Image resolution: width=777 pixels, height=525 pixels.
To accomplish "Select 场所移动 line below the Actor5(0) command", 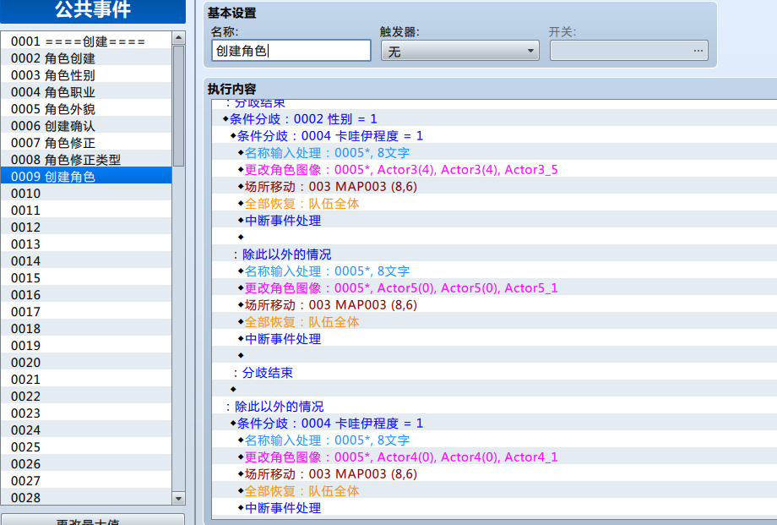I will 495,304.
